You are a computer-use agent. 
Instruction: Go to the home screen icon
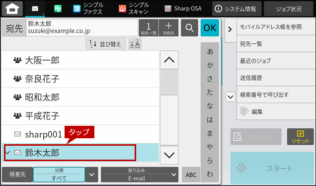pyautogui.click(x=12, y=8)
